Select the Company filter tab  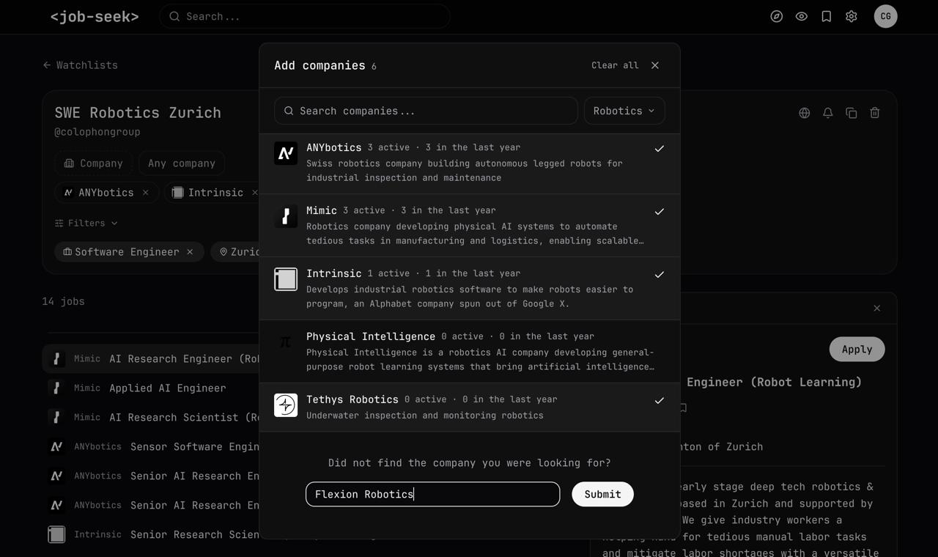(x=93, y=163)
